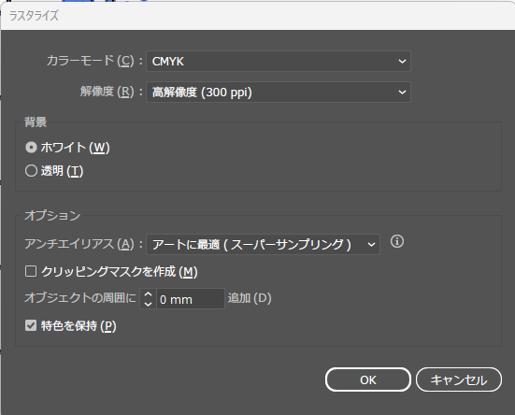
Task: Click the 解像度 dropdown chevron arrow
Action: [402, 93]
